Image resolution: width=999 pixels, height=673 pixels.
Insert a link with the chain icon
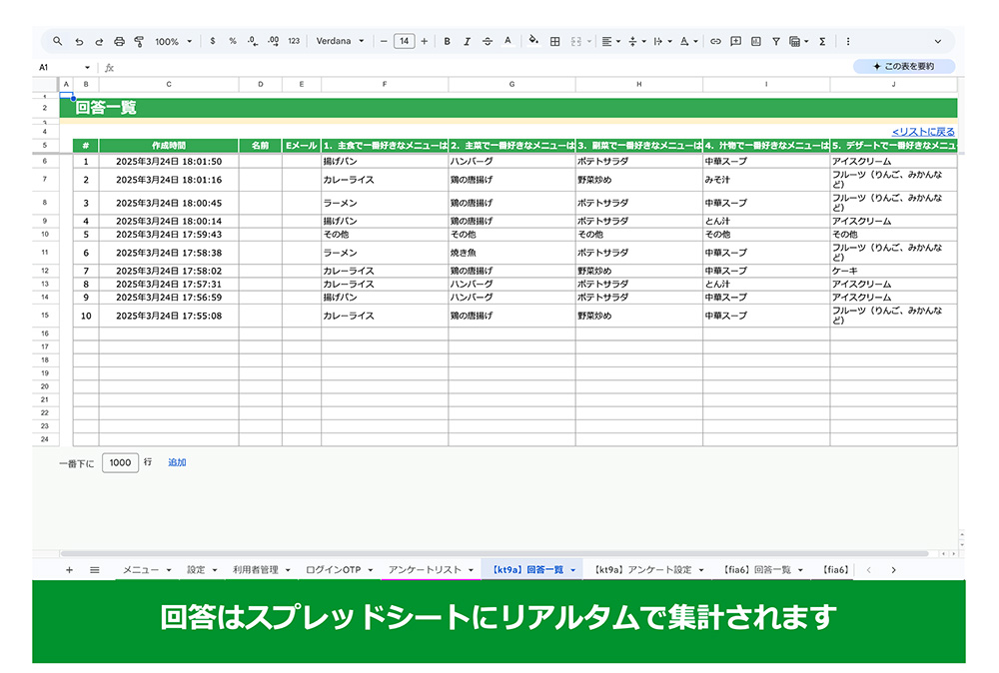(x=715, y=42)
